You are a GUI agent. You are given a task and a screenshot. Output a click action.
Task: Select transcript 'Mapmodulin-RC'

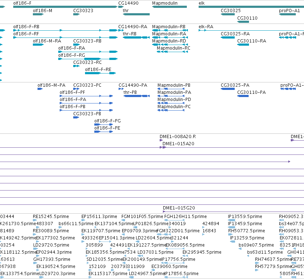[x=174, y=48]
